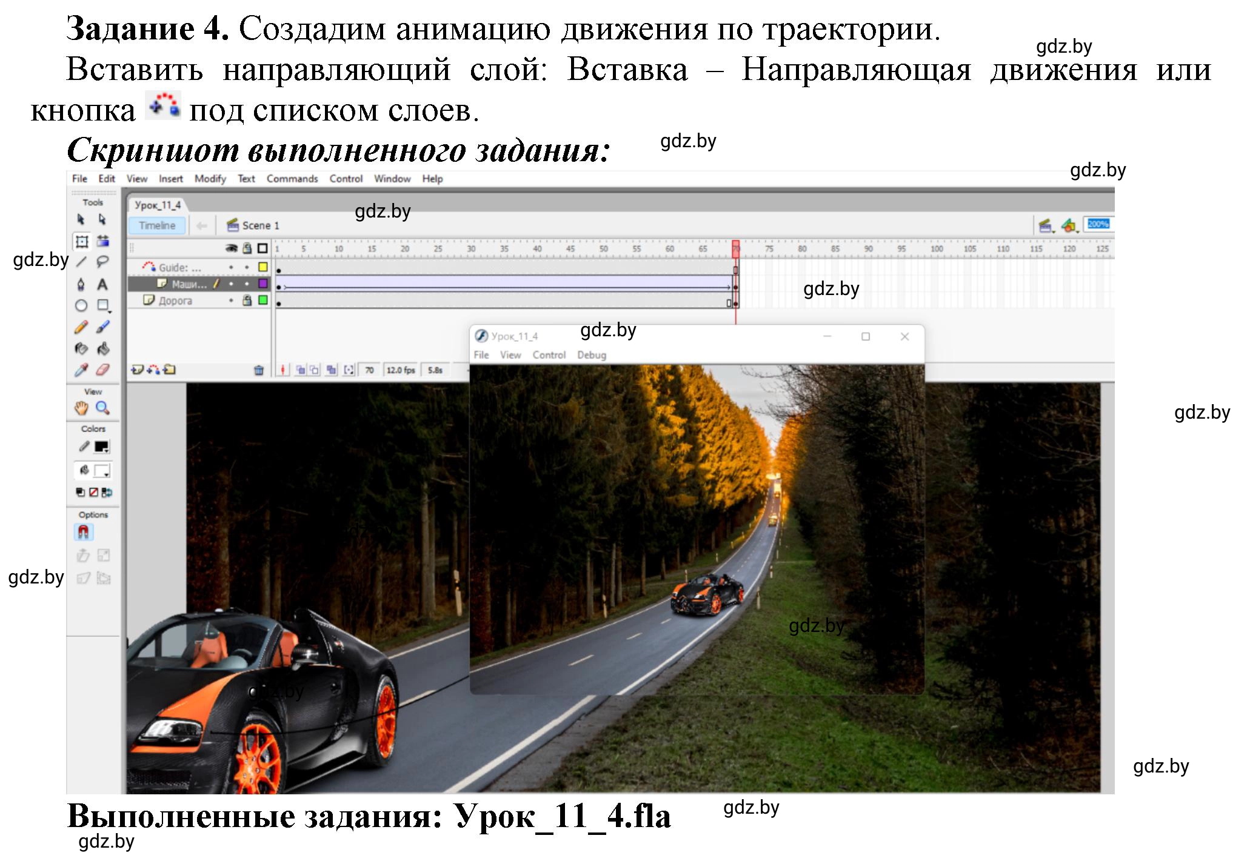The image size is (1250, 864).
Task: Click Add Motion Guide icon below layers
Action: pyautogui.click(x=154, y=370)
